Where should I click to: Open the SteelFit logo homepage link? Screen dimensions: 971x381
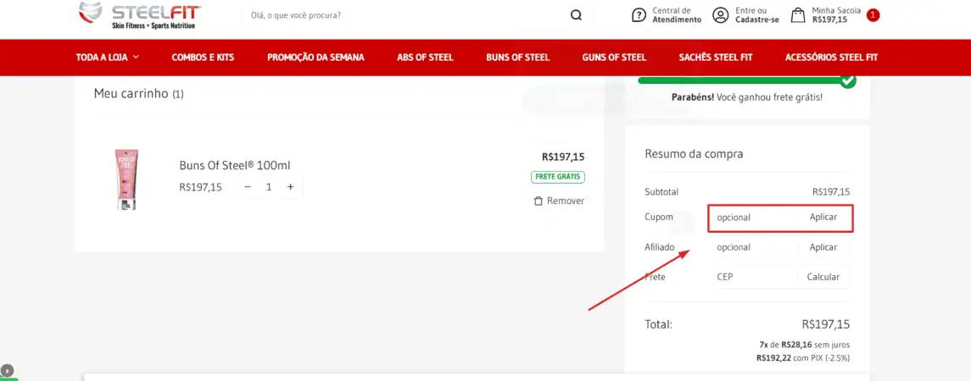tap(140, 15)
